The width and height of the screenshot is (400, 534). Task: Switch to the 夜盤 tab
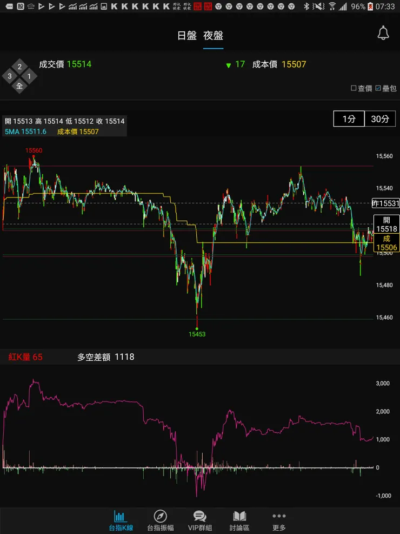click(214, 36)
